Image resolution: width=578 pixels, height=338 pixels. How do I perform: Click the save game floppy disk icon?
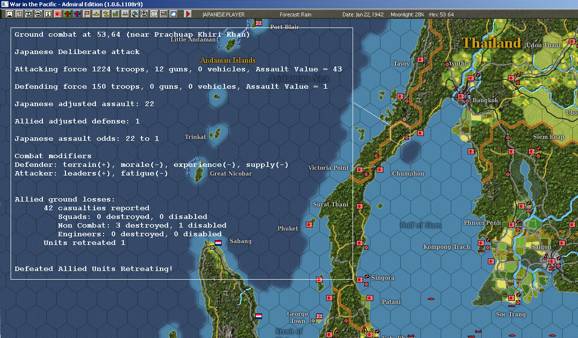pyautogui.click(x=9, y=14)
